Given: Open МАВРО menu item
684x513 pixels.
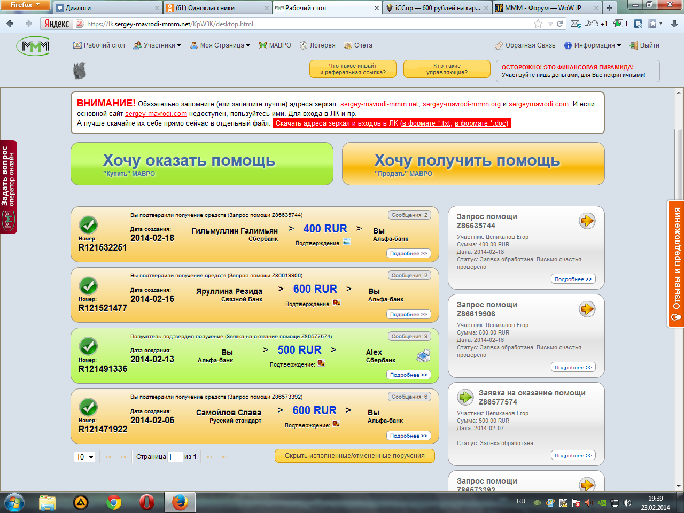Looking at the screenshot, I should point(275,45).
